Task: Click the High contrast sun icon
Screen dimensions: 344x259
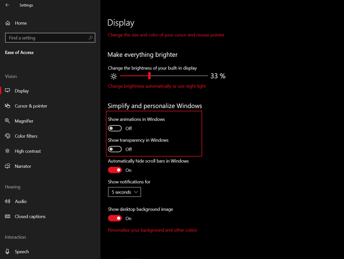Action: click(8, 151)
